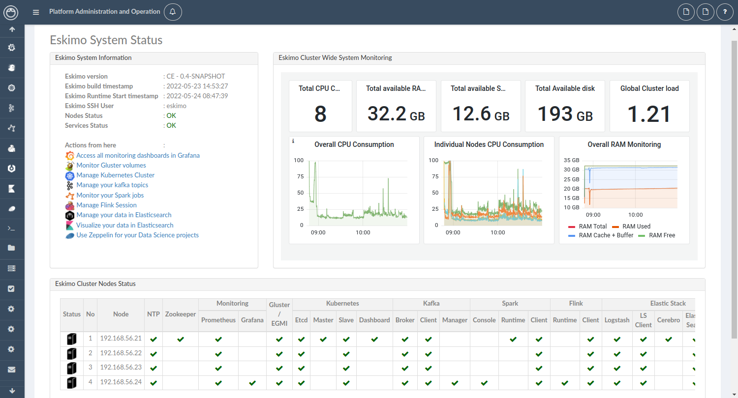
Task: Click the envelope icon in sidebar
Action: [x=12, y=370]
